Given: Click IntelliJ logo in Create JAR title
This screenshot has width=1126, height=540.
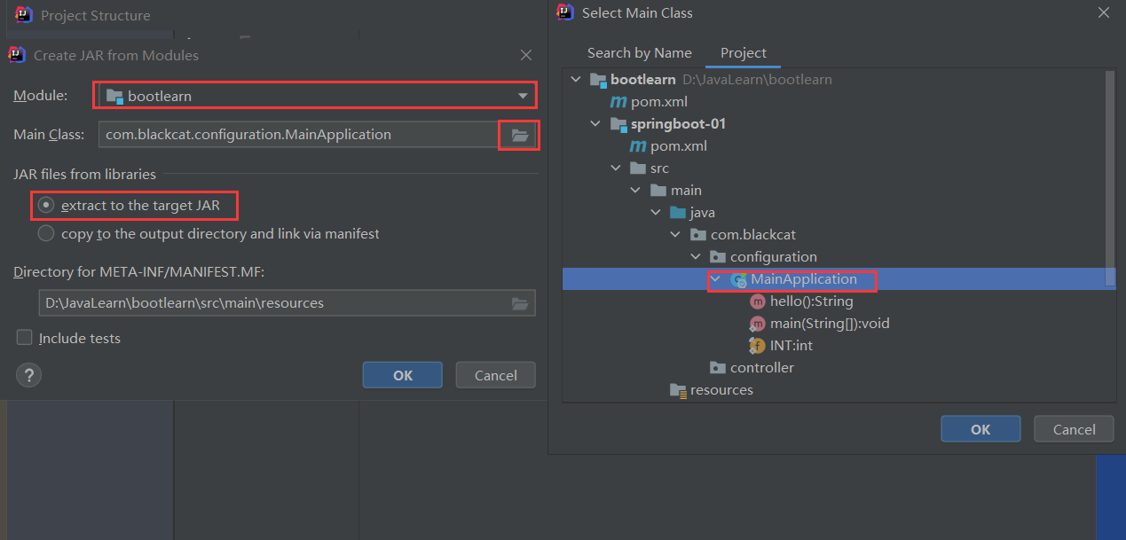Looking at the screenshot, I should [17, 55].
